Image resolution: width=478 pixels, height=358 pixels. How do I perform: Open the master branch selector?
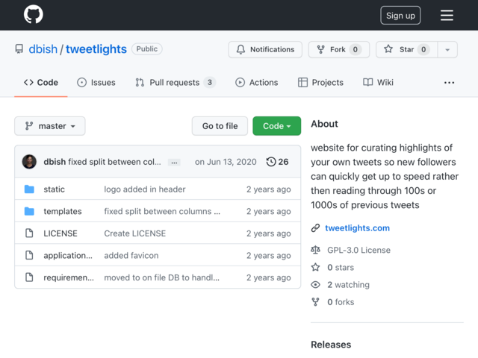[x=50, y=126]
